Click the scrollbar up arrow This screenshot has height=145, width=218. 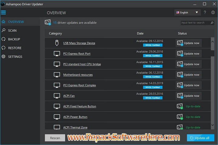(213, 42)
